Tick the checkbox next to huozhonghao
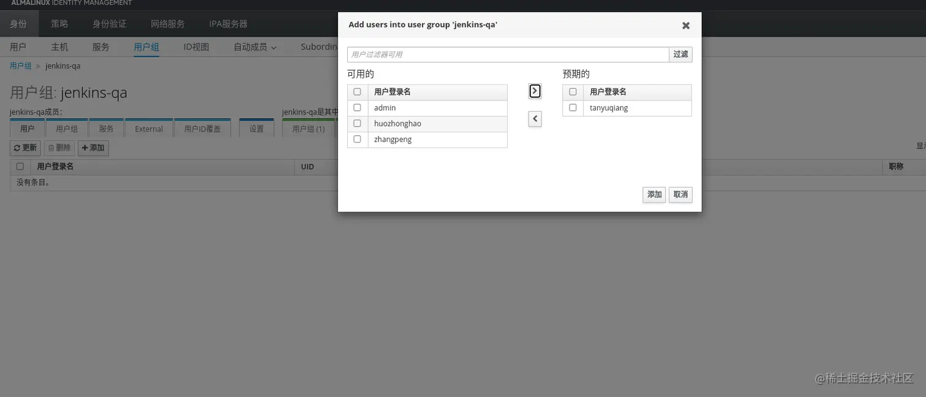This screenshot has width=926, height=397. 357,124
